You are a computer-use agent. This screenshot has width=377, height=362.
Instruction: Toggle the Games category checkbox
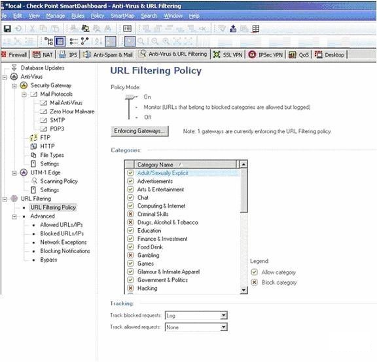pos(130,264)
